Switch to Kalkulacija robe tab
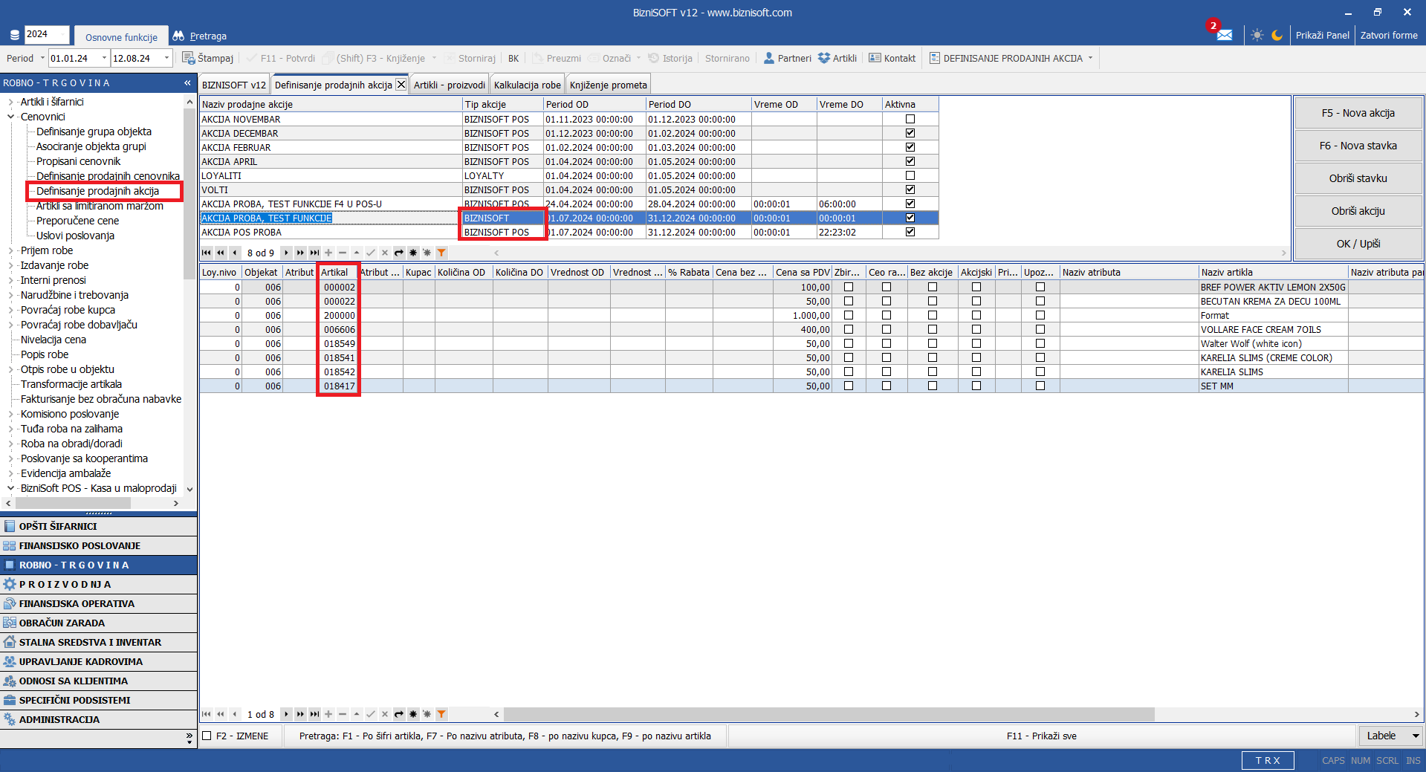The height and width of the screenshot is (772, 1426). [527, 85]
